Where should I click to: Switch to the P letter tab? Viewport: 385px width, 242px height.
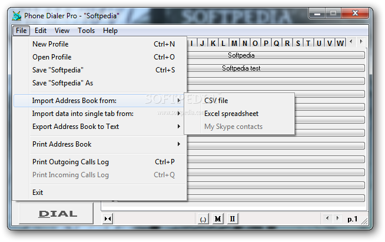click(266, 43)
